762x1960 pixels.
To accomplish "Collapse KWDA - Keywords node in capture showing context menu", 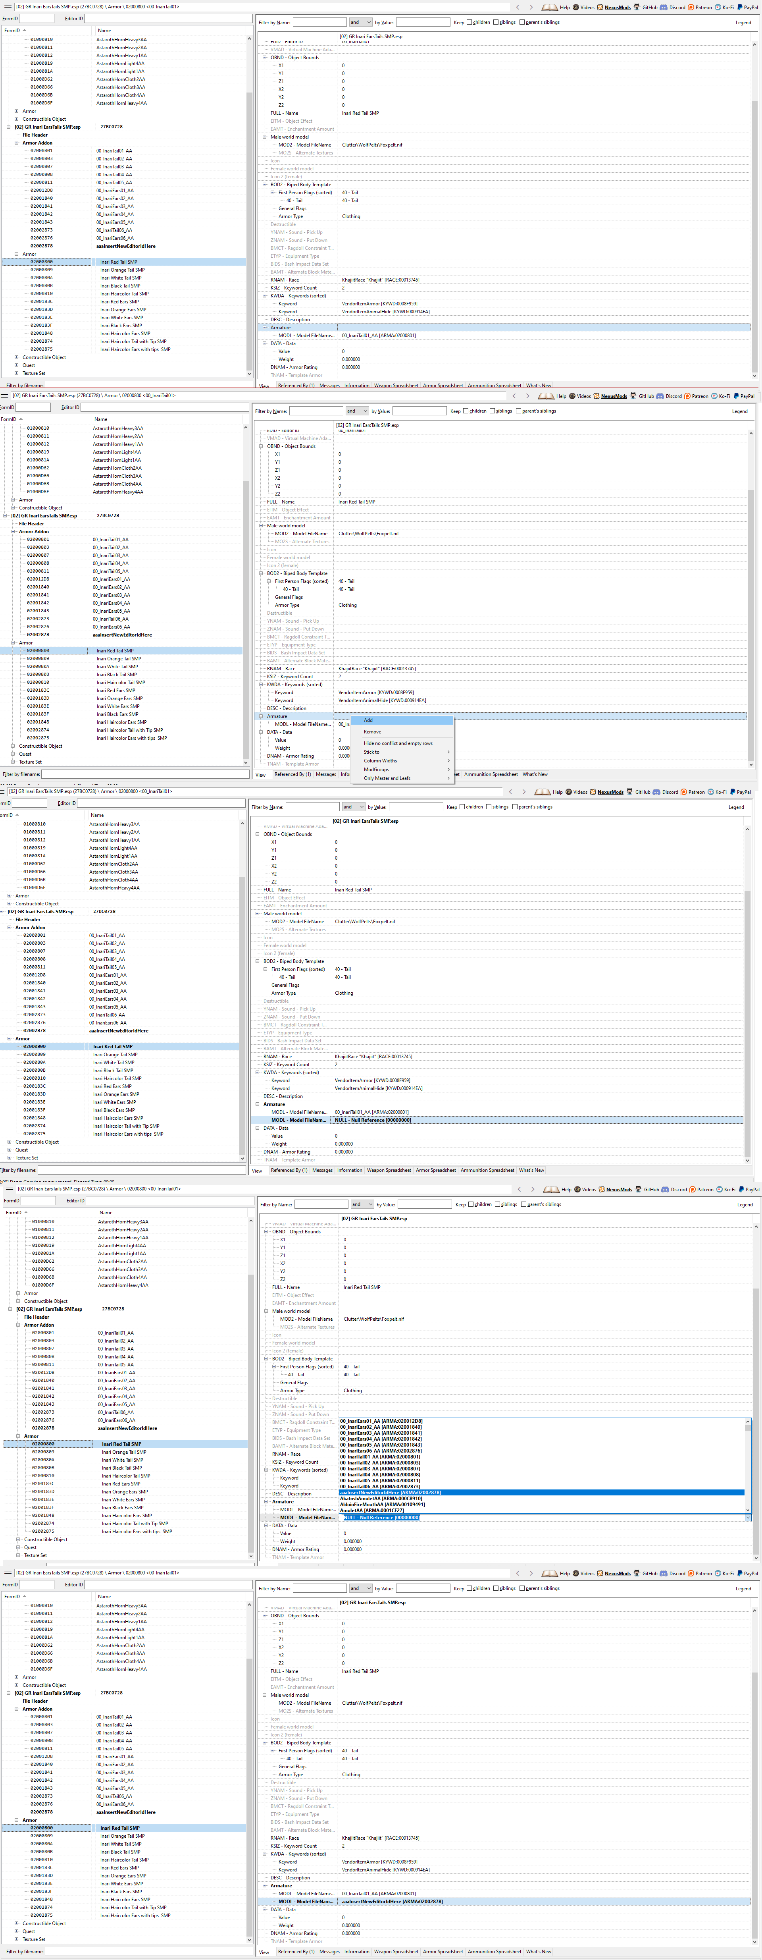I will point(261,684).
